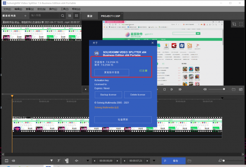
Task: Increase the start time 00:00:00;00
Action: [117, 161]
